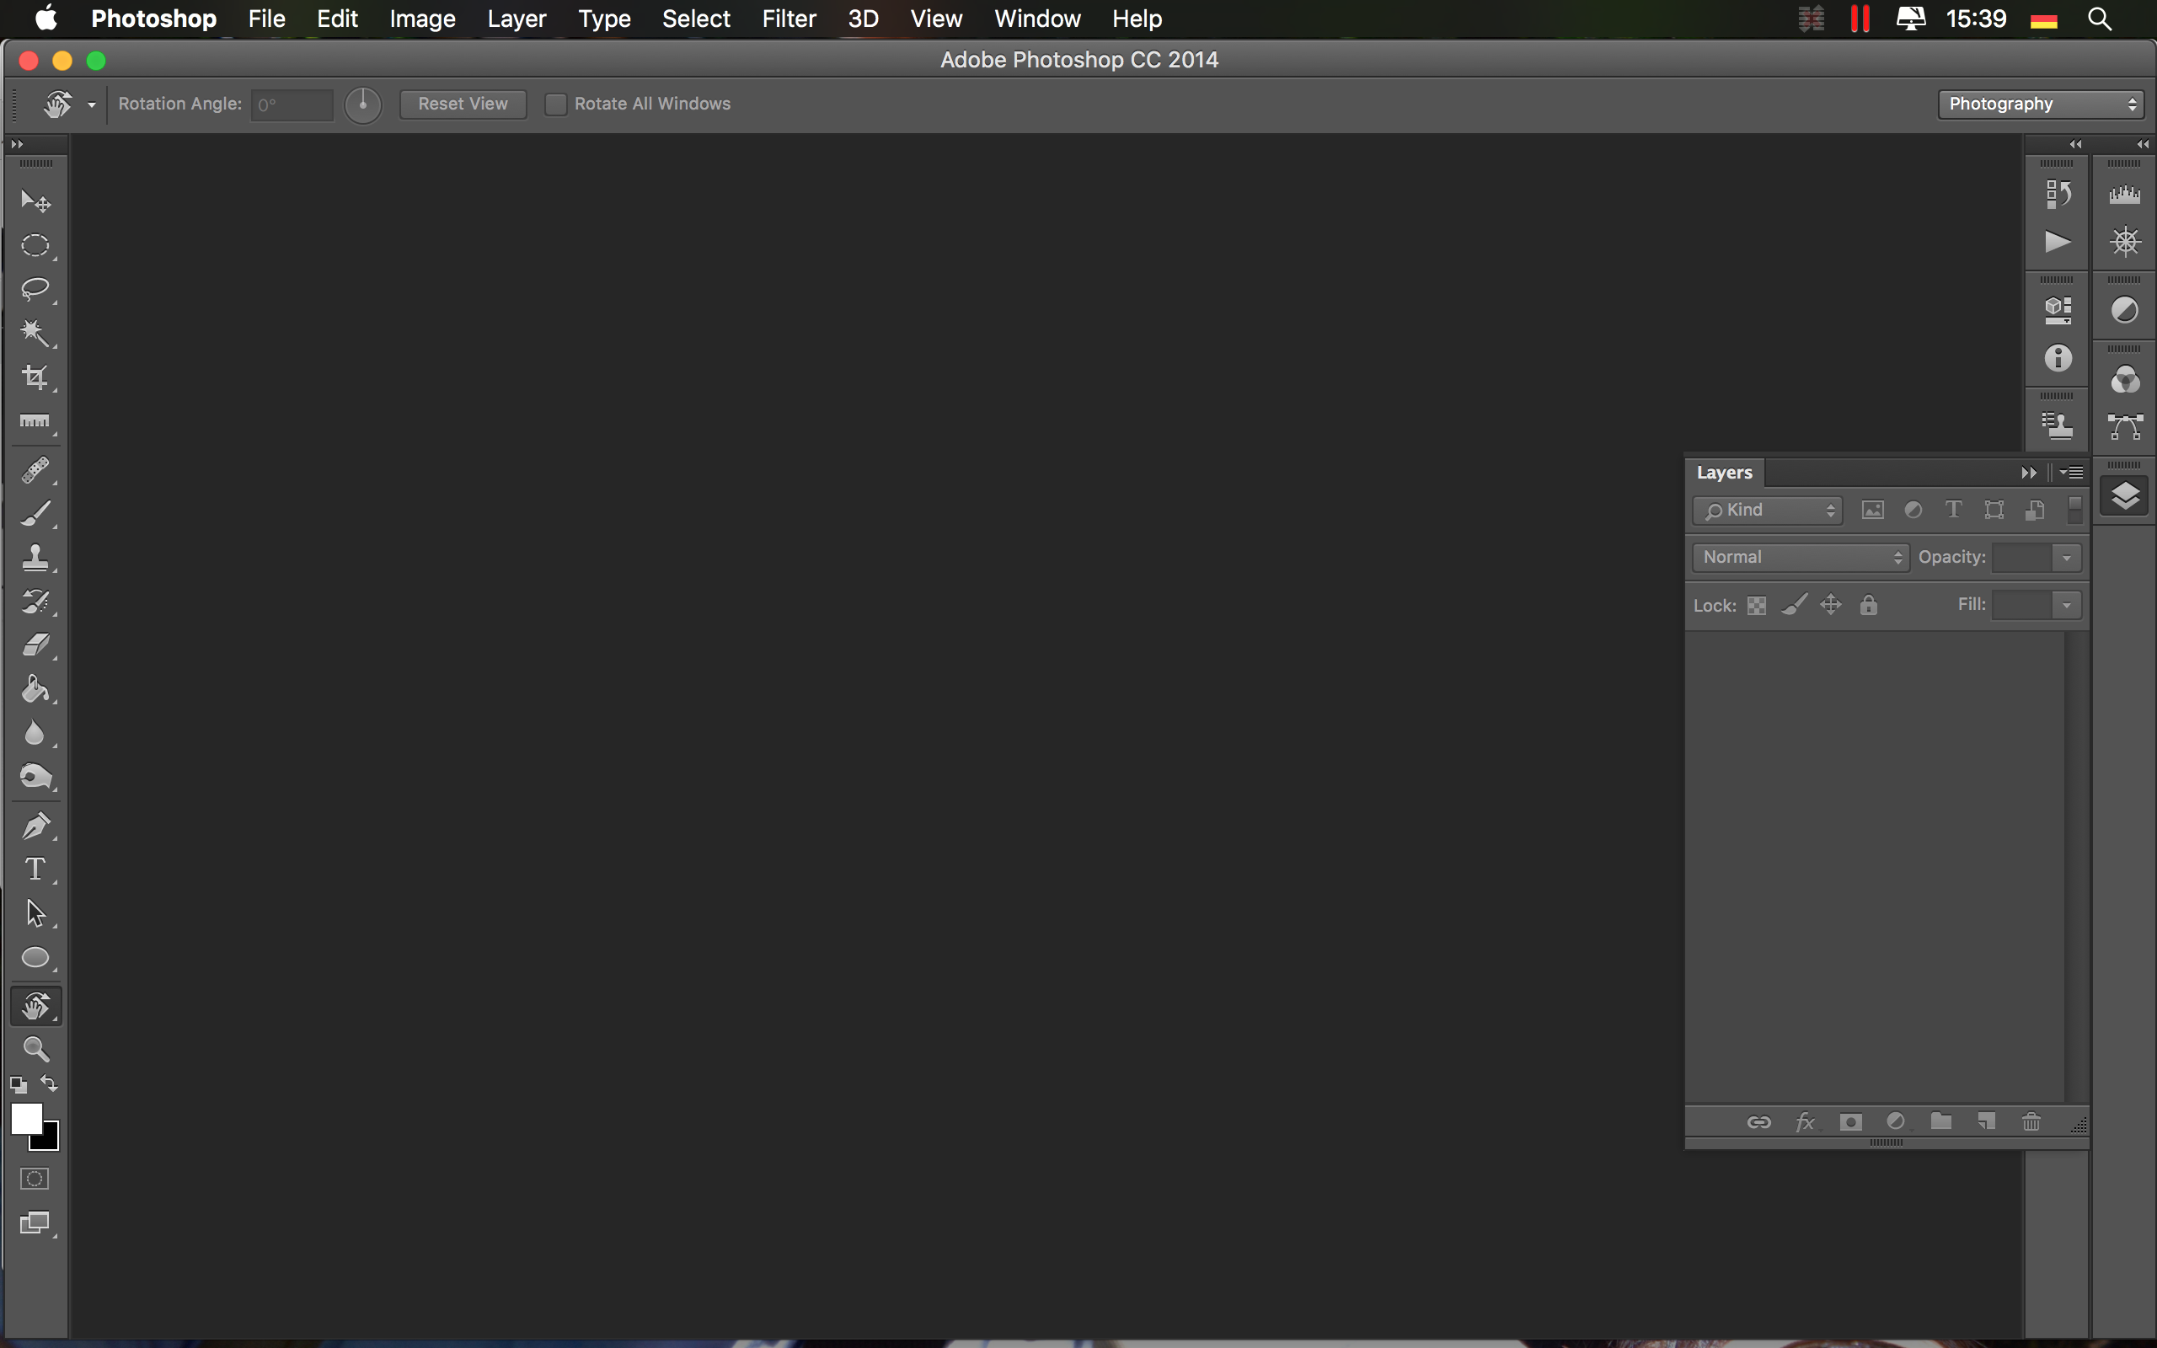Open Rotate View tool preset picker arrow
2157x1348 pixels.
click(91, 104)
